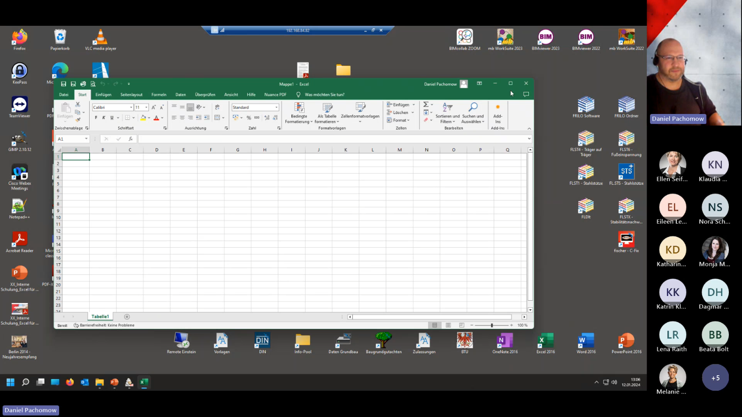Expand the Standard number format dropdown
The width and height of the screenshot is (742, 417).
pyautogui.click(x=276, y=107)
